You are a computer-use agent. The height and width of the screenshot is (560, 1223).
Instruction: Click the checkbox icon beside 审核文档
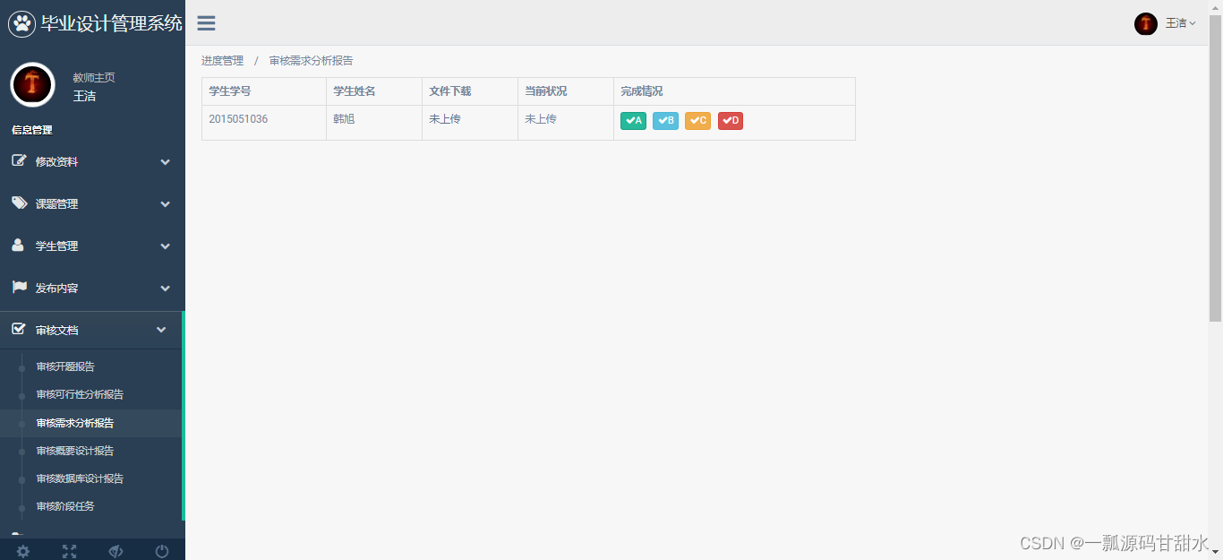[x=19, y=330]
